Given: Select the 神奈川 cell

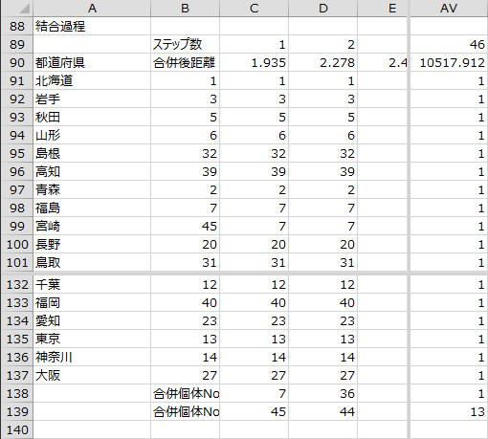Looking at the screenshot, I should tap(92, 357).
